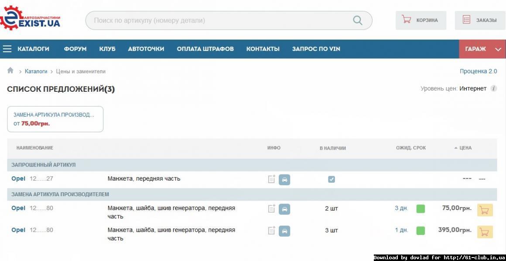Go to home via house breadcrumb icon
This screenshot has width=506, height=261.
tap(10, 71)
